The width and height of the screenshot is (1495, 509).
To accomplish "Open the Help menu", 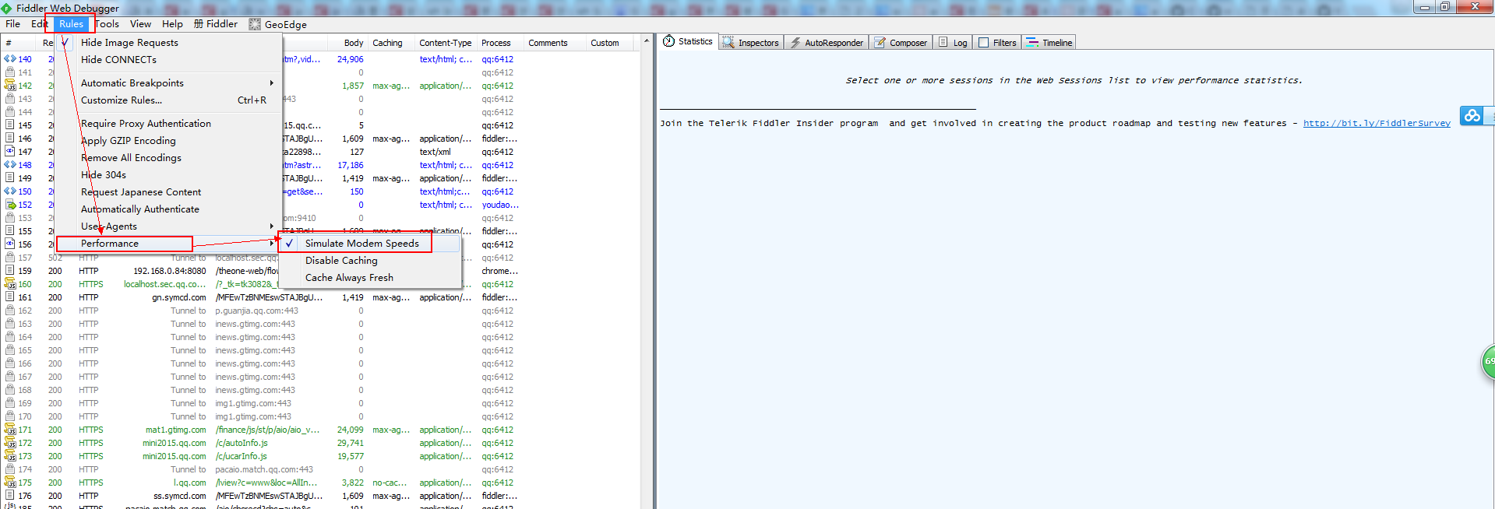I will tap(172, 24).
